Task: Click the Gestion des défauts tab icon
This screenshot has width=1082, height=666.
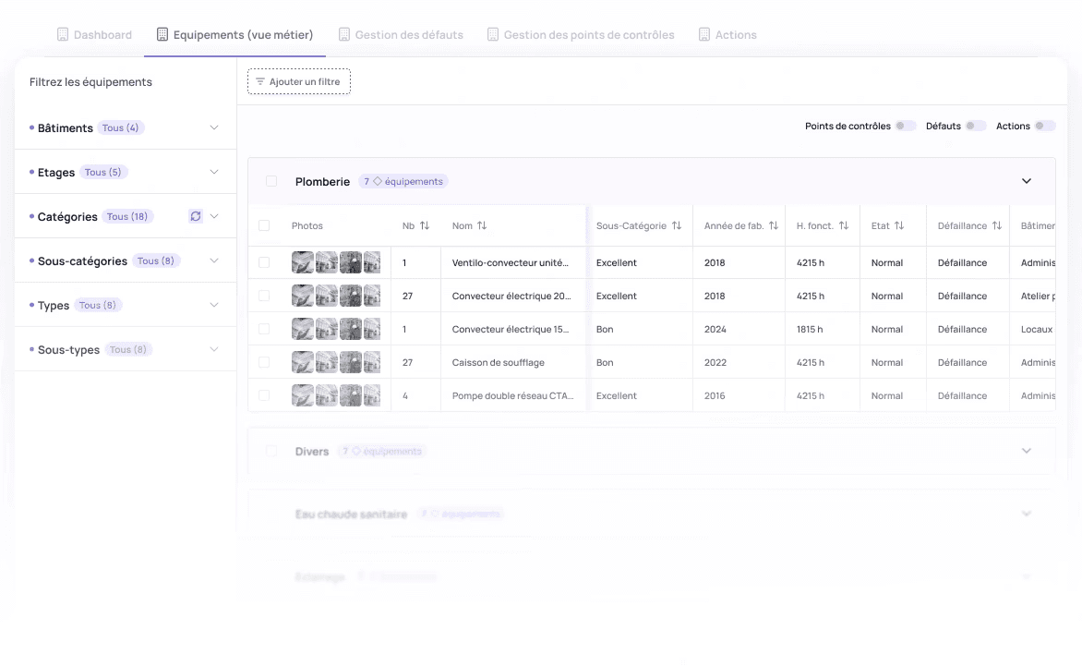Action: click(x=343, y=34)
